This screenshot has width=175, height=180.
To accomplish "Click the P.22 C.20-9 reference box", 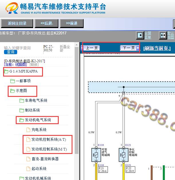I will point(131,170).
